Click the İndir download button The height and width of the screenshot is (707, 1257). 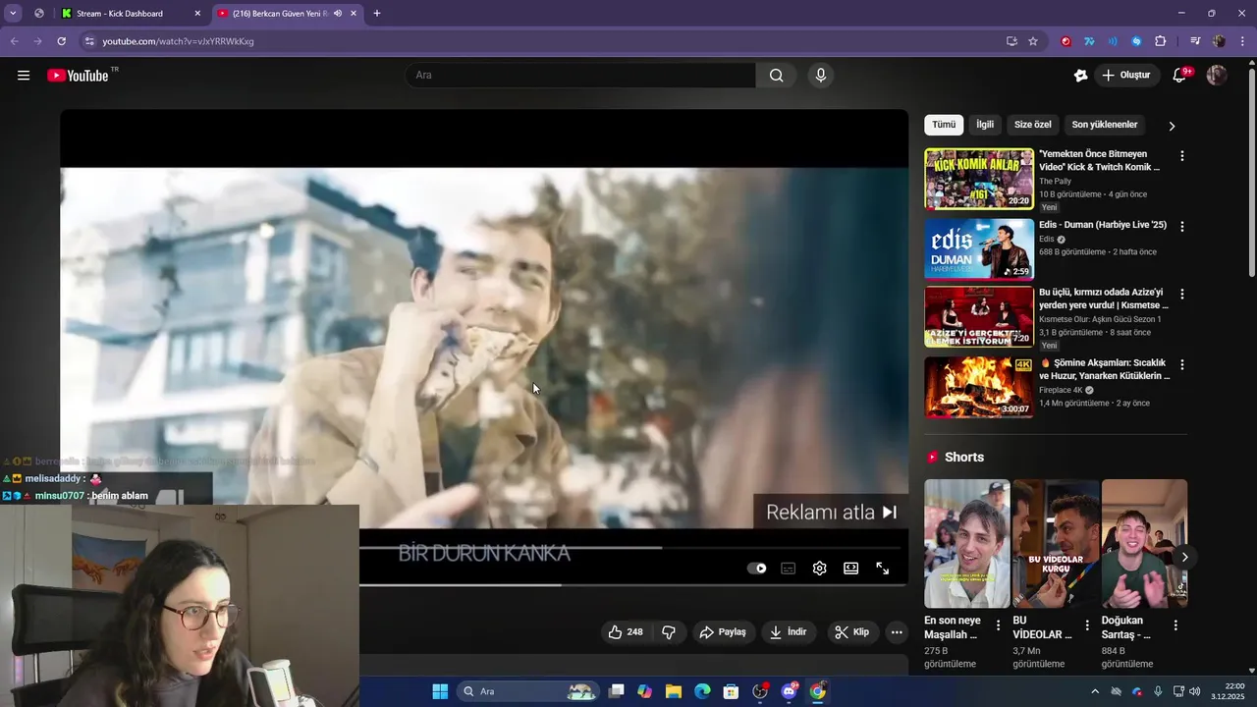click(x=789, y=632)
